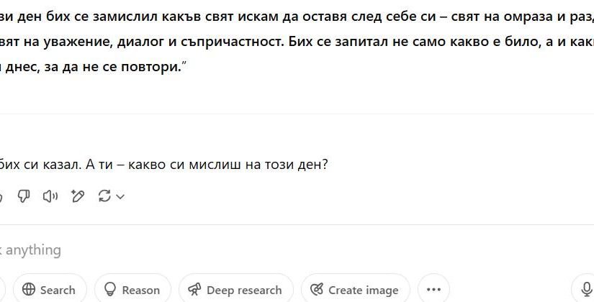This screenshot has width=594, height=302.
Task: Click the telescope icon in Deep research
Action: point(194,290)
